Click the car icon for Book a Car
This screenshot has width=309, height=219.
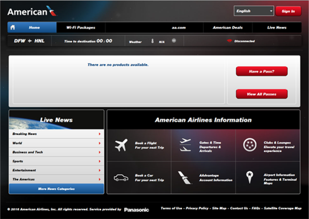point(121,177)
